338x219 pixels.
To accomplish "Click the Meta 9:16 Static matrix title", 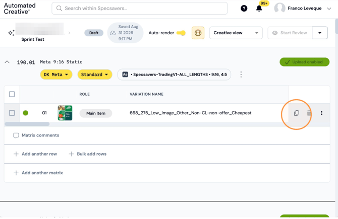I will click(x=61, y=62).
